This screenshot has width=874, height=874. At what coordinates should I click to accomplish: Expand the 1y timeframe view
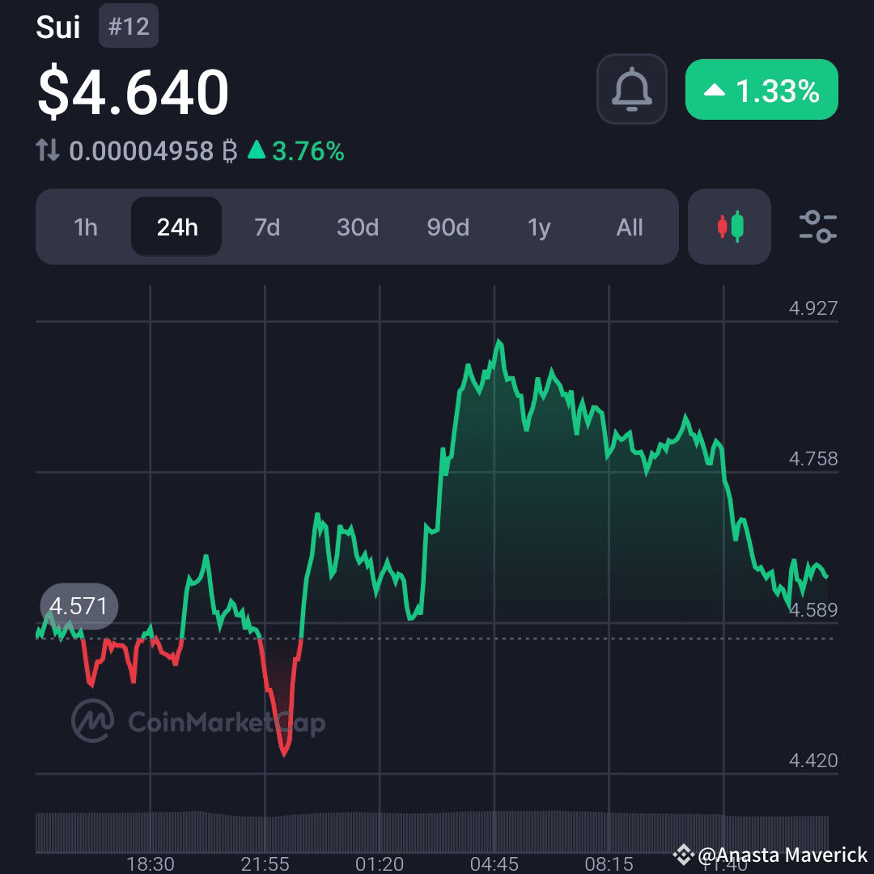pyautogui.click(x=539, y=227)
